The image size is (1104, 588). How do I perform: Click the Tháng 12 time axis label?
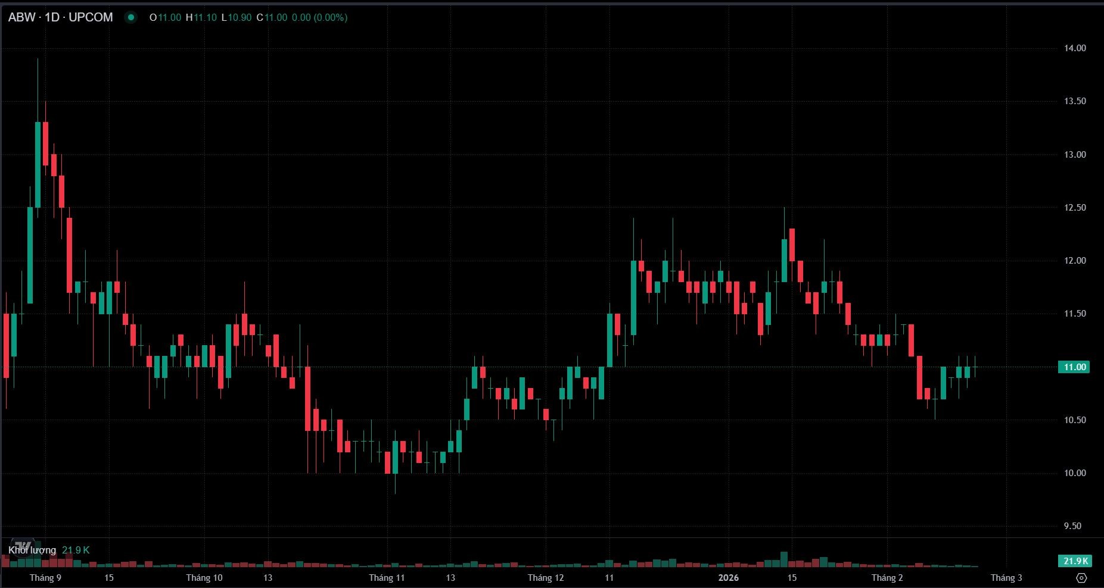point(545,578)
